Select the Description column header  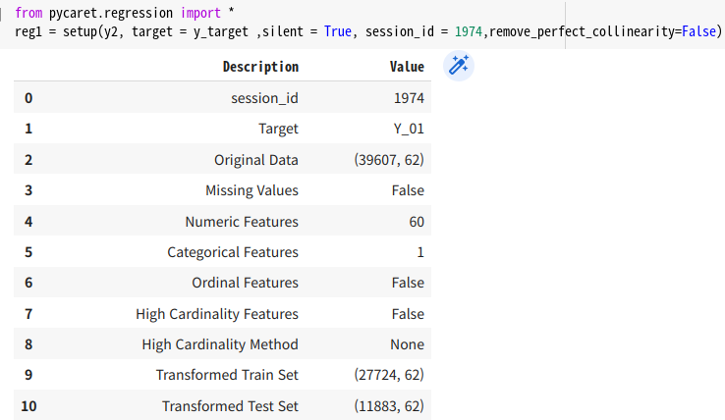260,67
